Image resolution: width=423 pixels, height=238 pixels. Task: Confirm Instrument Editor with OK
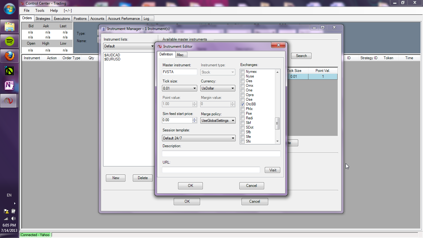click(x=190, y=186)
